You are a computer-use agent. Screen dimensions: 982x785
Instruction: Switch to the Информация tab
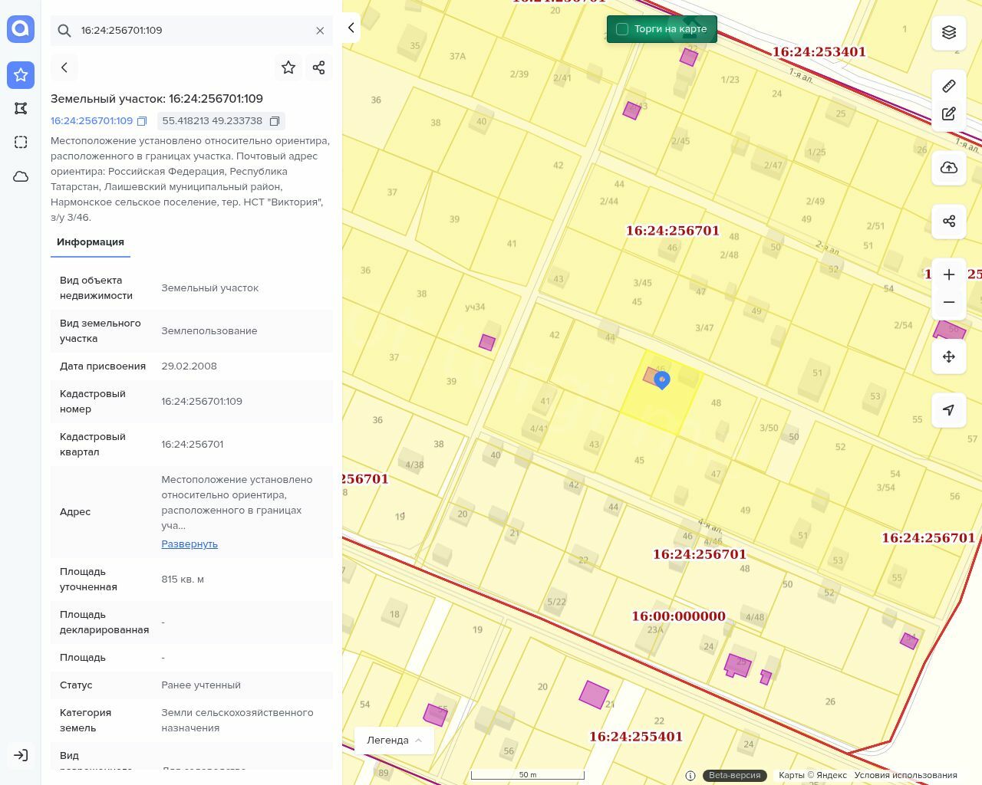91,242
